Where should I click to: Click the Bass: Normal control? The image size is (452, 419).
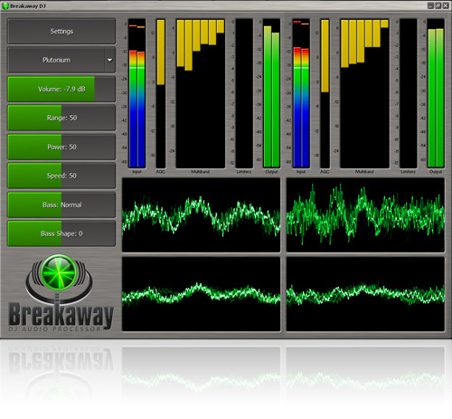coord(61,205)
